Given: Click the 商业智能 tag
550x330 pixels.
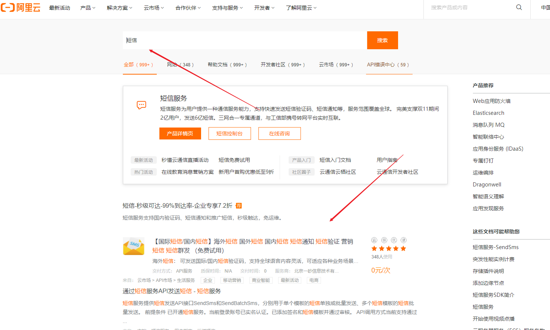Looking at the screenshot, I should tap(261, 280).
